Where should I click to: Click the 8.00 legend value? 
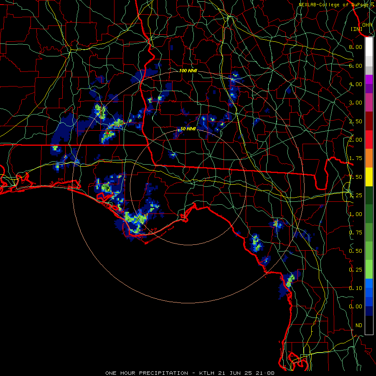pos(356,47)
